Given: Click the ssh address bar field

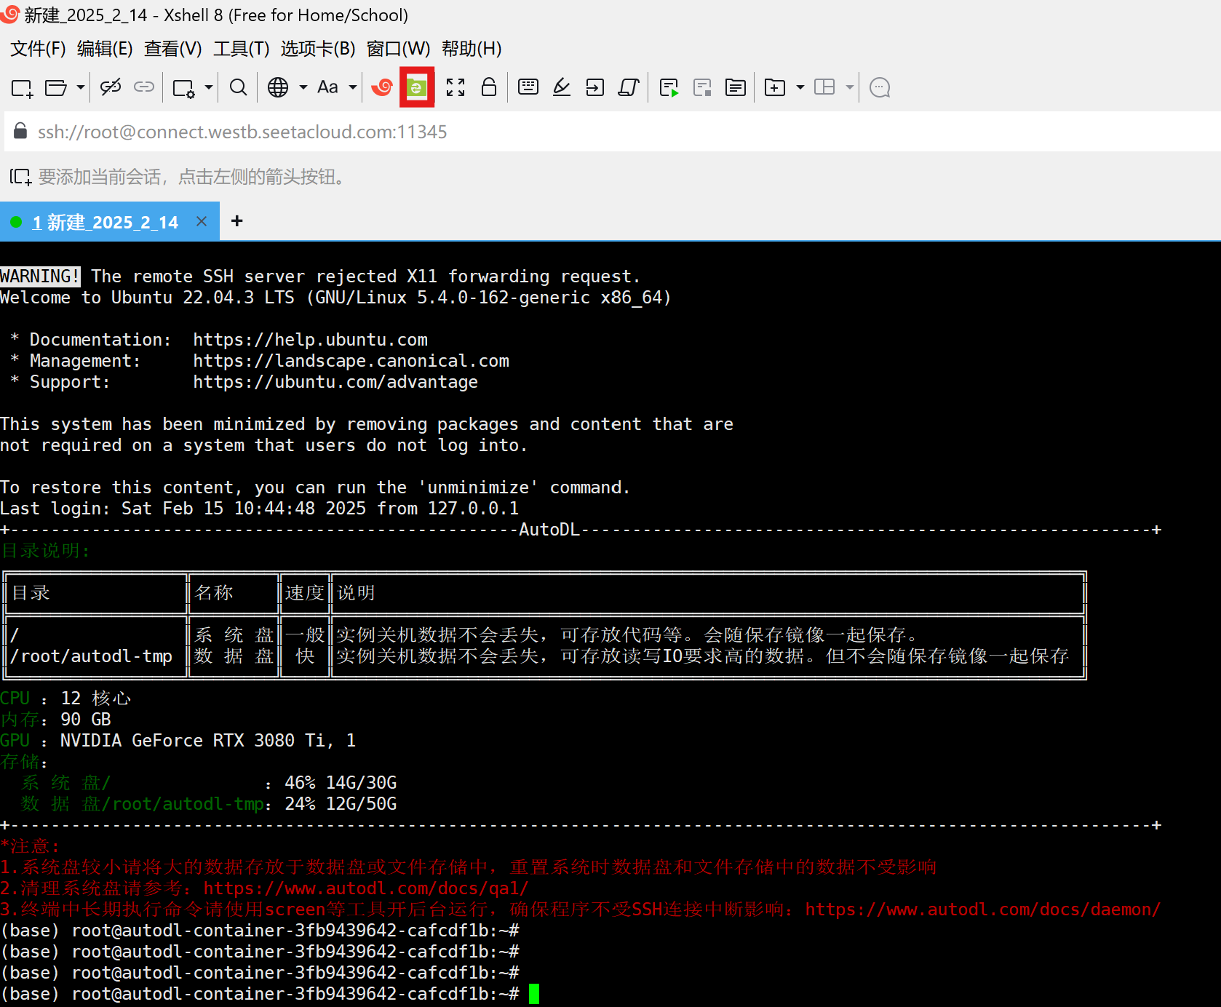Looking at the screenshot, I should click(x=582, y=132).
